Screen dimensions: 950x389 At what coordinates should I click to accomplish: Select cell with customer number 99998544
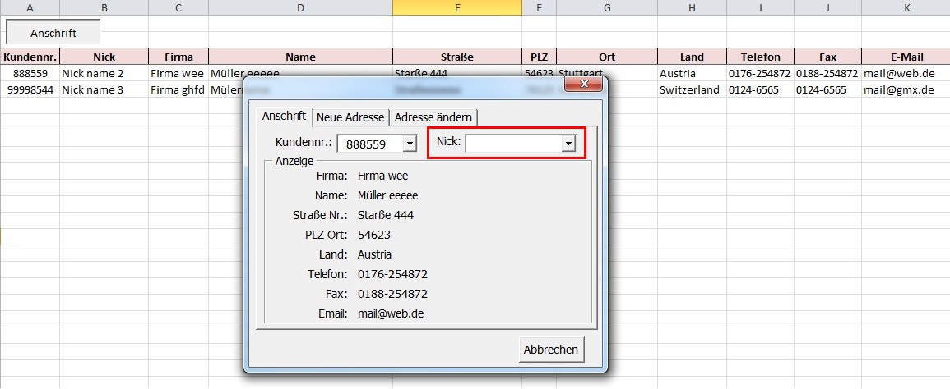click(30, 89)
